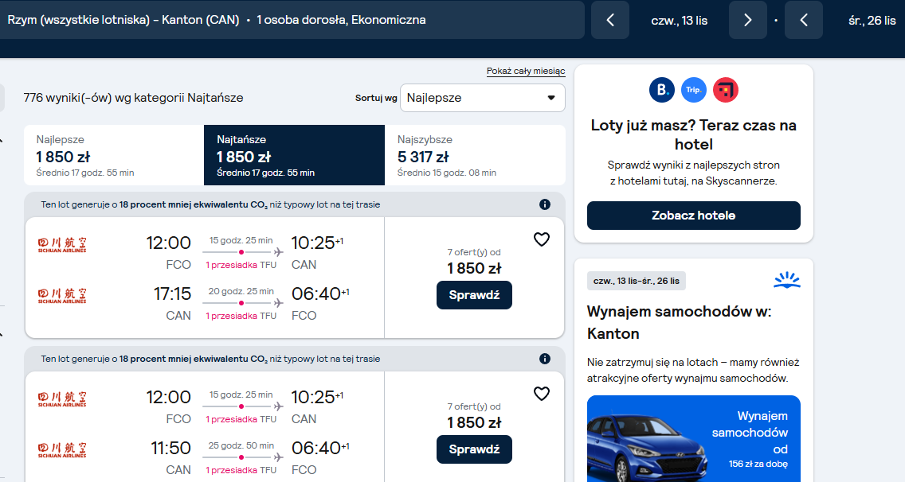Click the car rental sunburst logo
Image resolution: width=905 pixels, height=482 pixels.
point(786,280)
